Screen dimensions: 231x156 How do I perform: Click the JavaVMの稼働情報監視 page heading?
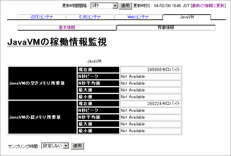pos(57,42)
